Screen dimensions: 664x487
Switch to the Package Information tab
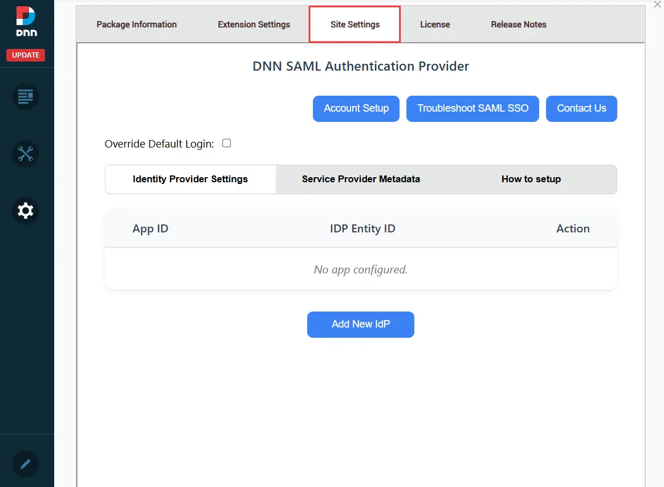pos(136,24)
